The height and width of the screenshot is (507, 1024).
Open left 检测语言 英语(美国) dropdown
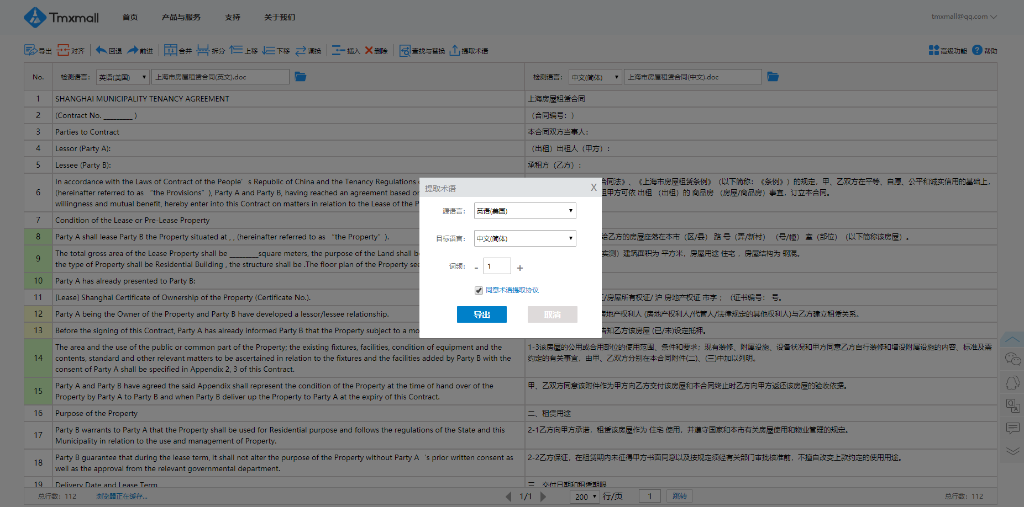tap(123, 77)
